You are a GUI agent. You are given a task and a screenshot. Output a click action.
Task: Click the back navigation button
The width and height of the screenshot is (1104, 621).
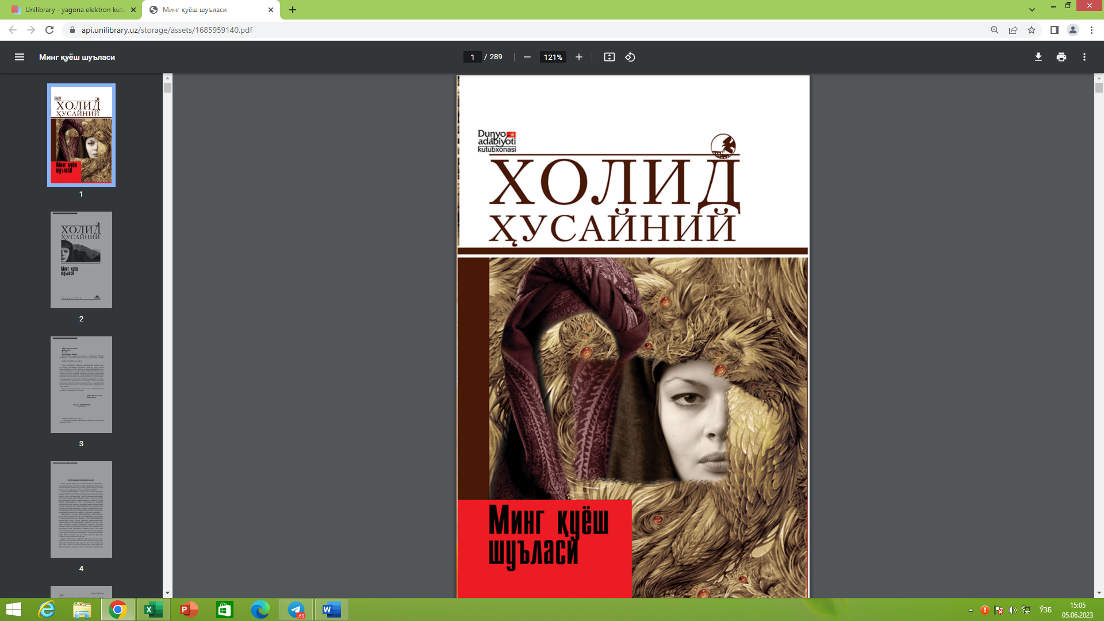coord(13,30)
